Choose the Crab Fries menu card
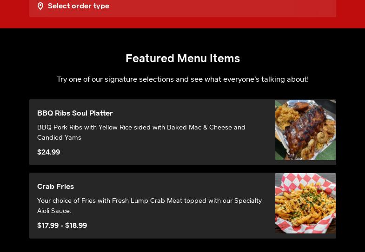This screenshot has height=252, width=365. coord(182,206)
